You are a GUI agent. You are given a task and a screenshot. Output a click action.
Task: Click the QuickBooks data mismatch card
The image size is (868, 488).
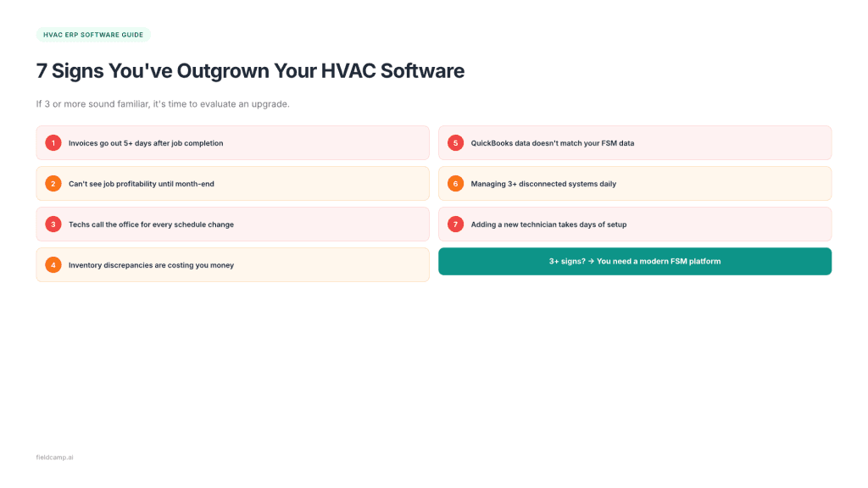point(635,142)
